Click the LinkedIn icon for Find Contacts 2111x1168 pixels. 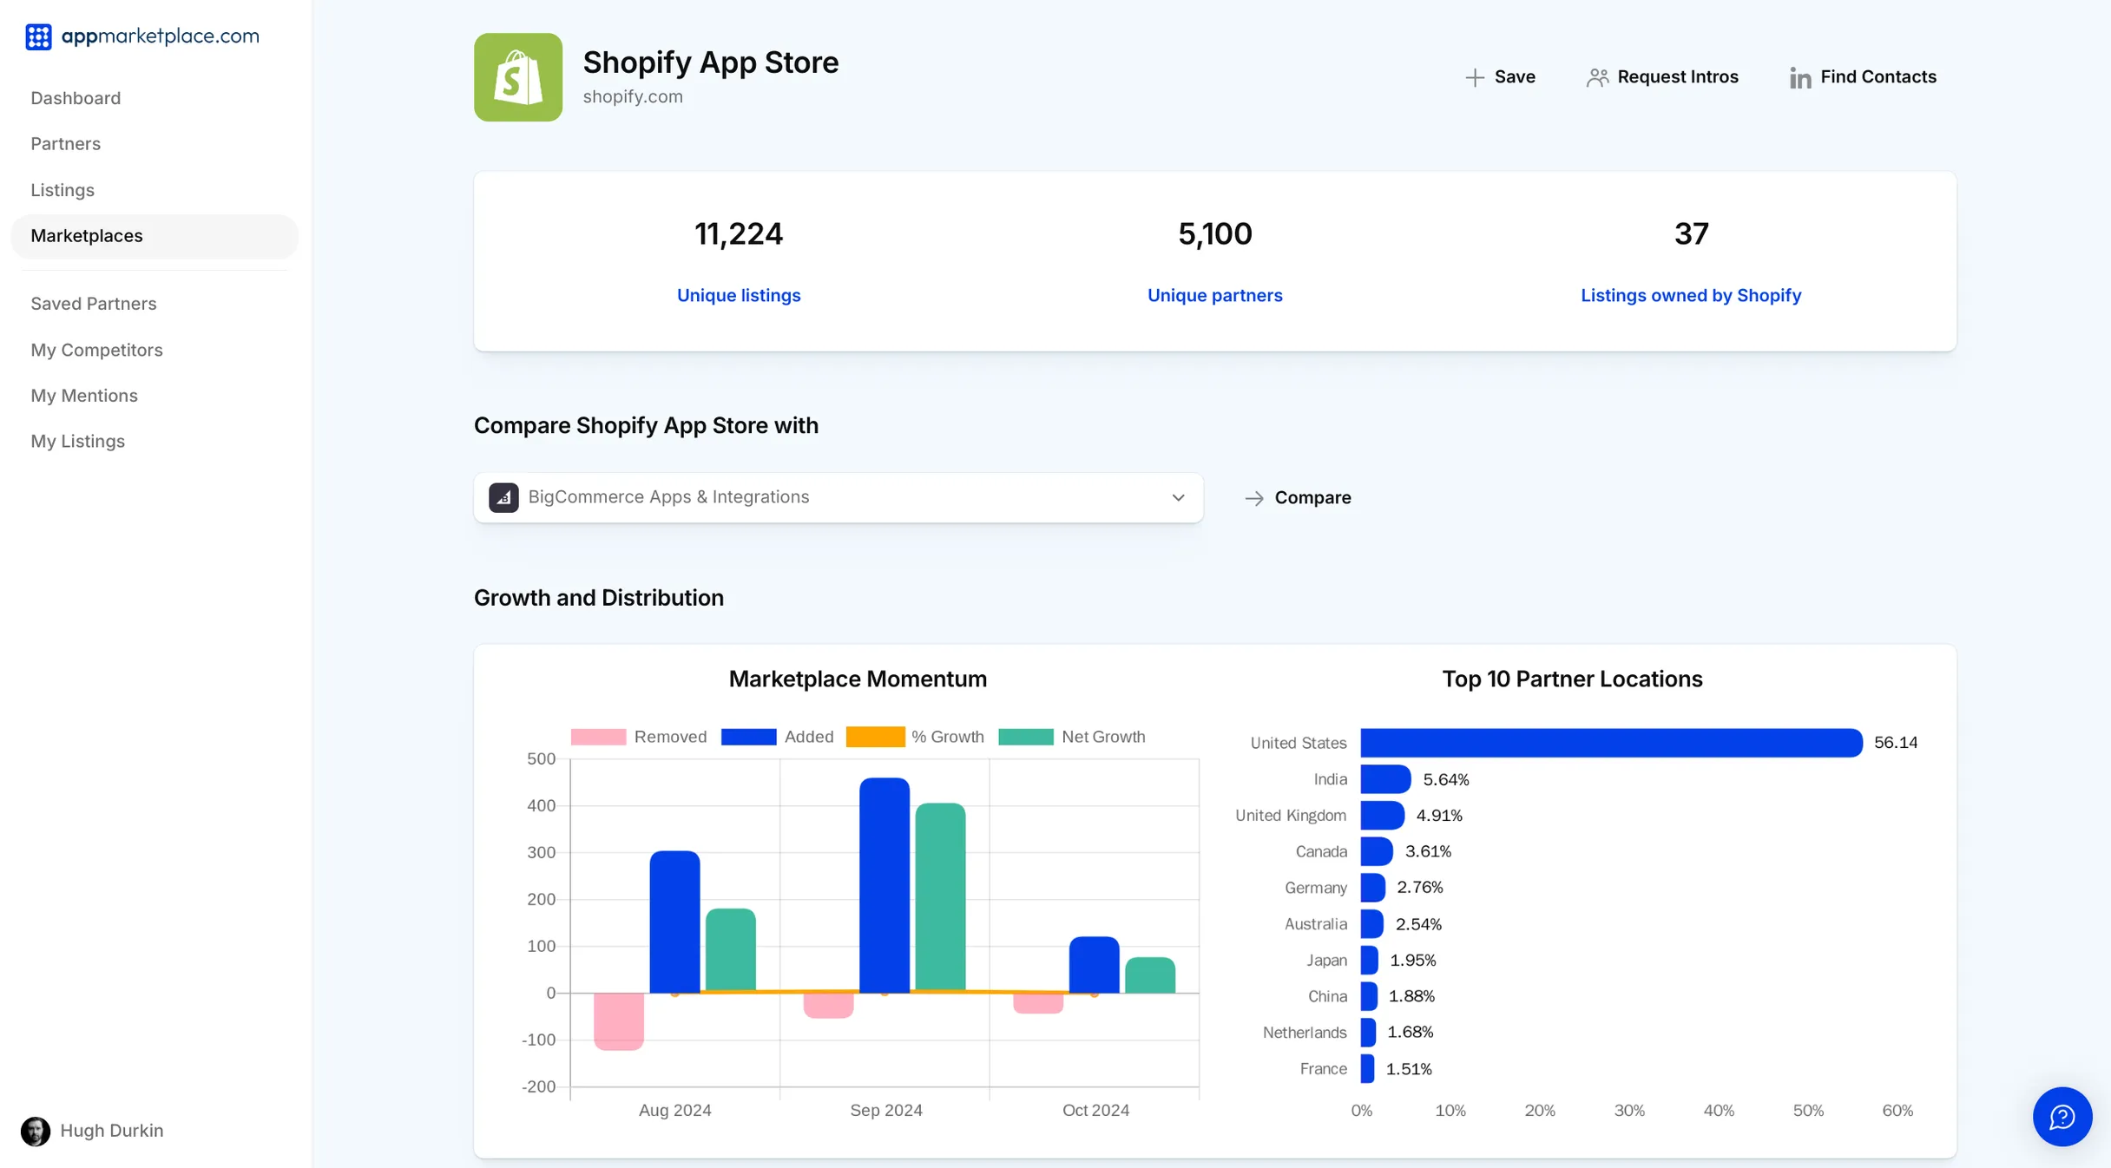pos(1800,77)
